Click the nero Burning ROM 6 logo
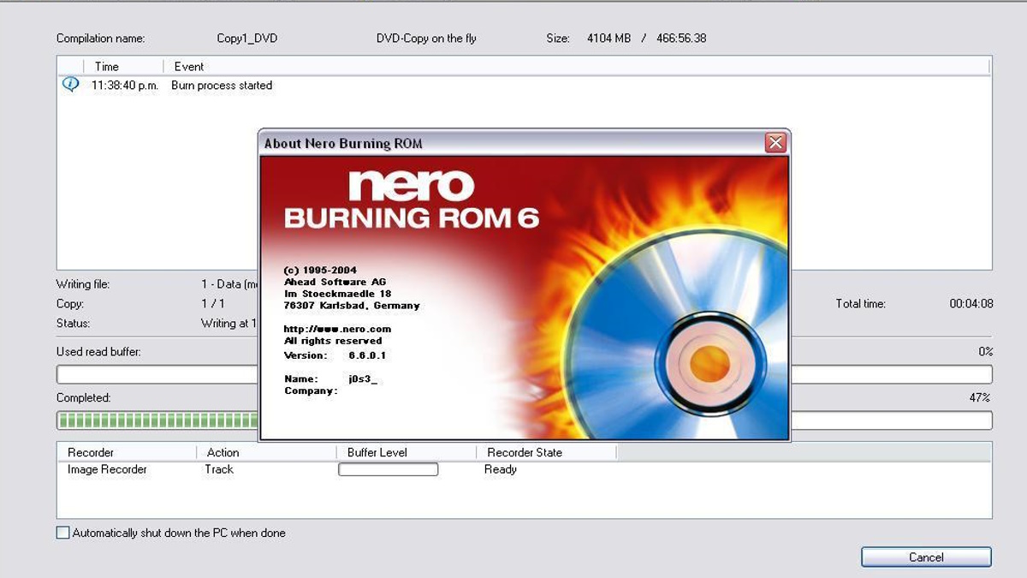1027x578 pixels. click(412, 200)
